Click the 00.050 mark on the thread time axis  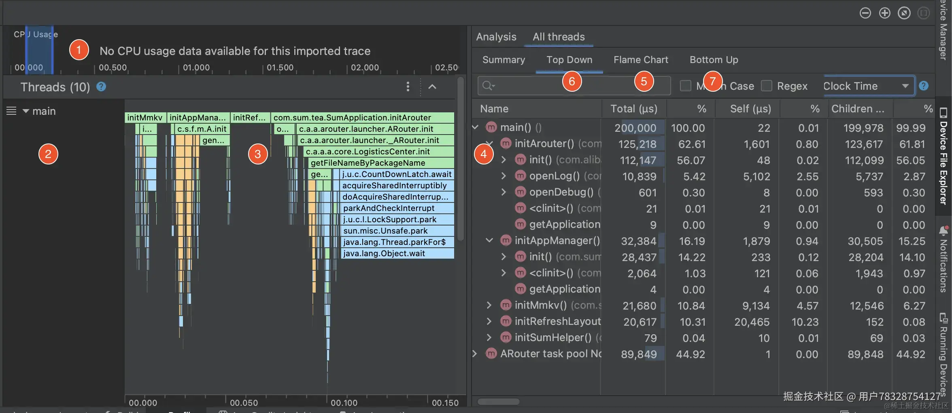(244, 403)
